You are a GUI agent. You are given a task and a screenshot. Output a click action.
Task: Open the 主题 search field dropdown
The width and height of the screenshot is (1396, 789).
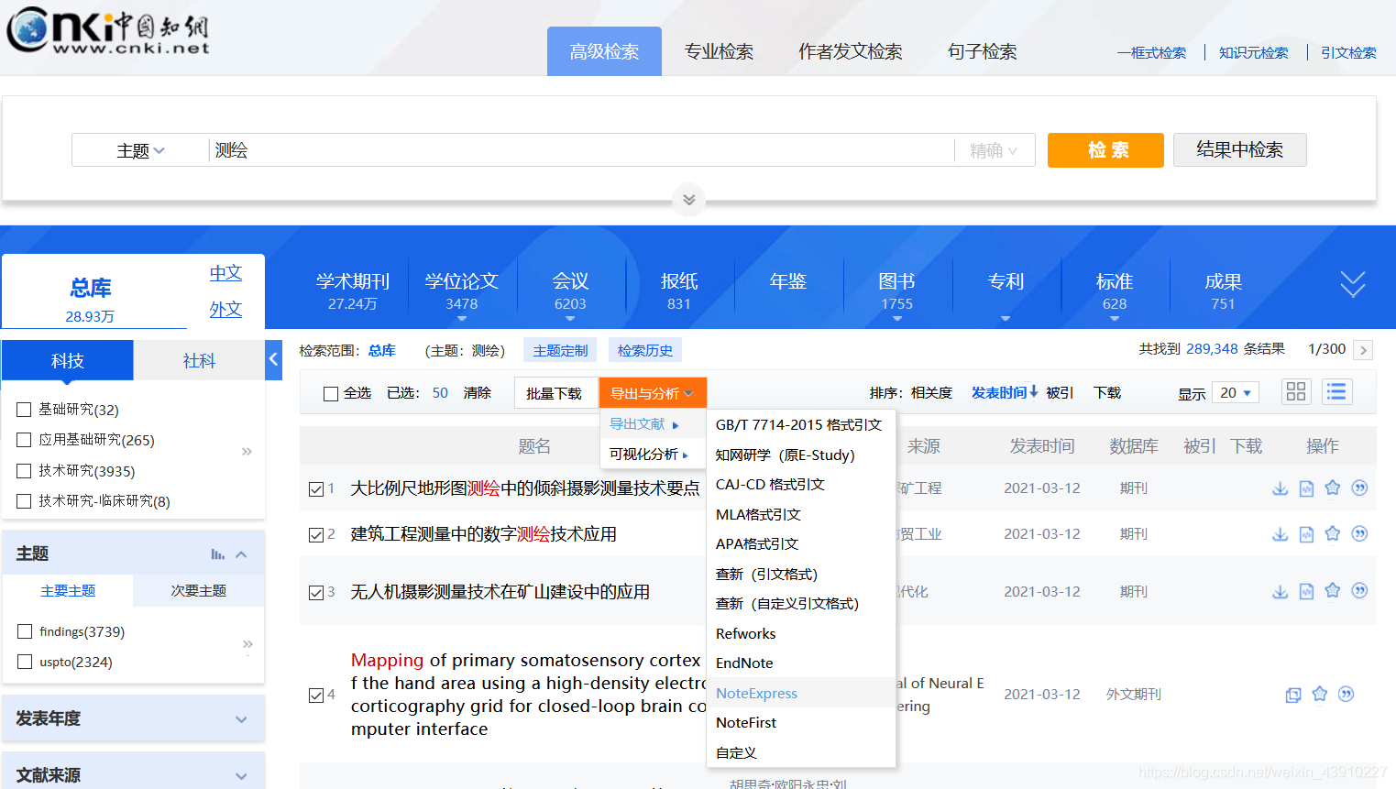point(140,150)
